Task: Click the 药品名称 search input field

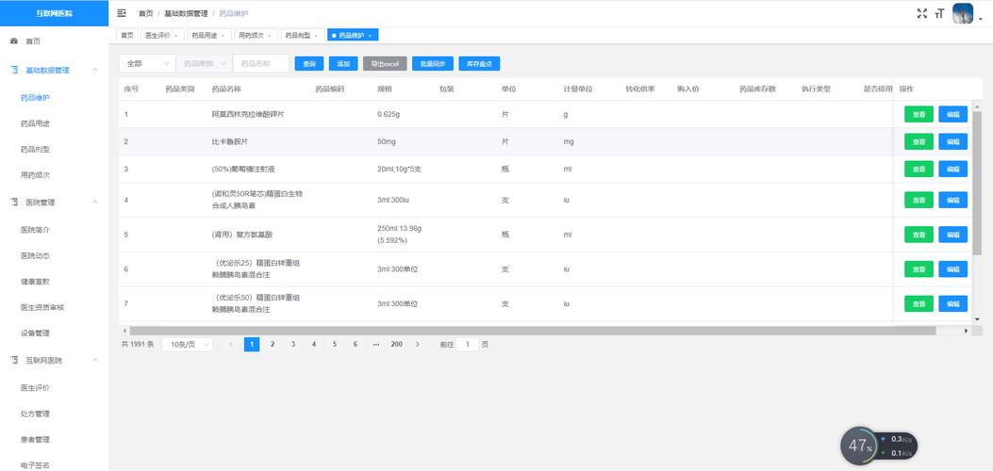Action: (x=262, y=63)
